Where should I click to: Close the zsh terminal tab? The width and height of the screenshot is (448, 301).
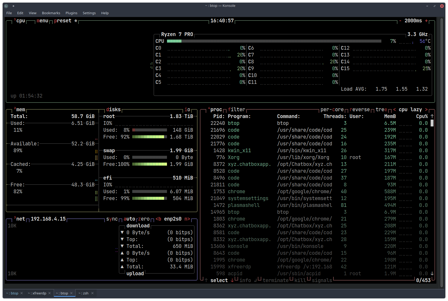coord(92,293)
